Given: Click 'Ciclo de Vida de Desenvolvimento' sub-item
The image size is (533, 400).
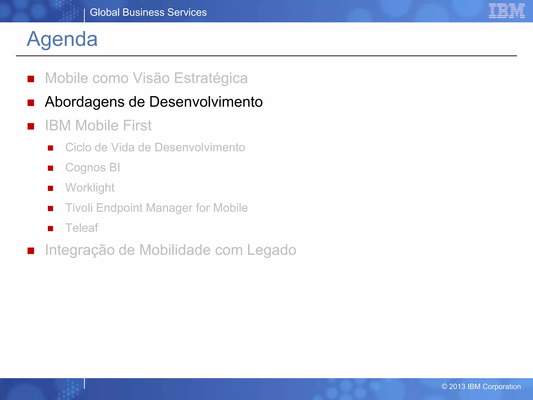Looking at the screenshot, I should coord(155,147).
